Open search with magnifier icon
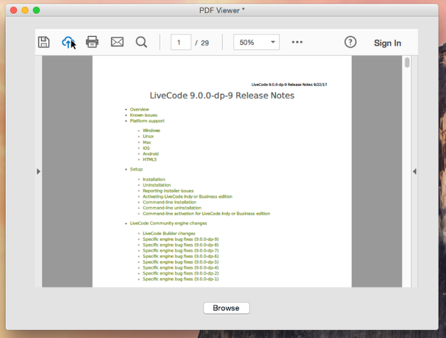 pyautogui.click(x=141, y=42)
